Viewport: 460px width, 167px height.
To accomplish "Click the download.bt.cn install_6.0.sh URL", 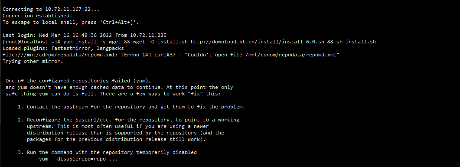I will tap(257, 42).
